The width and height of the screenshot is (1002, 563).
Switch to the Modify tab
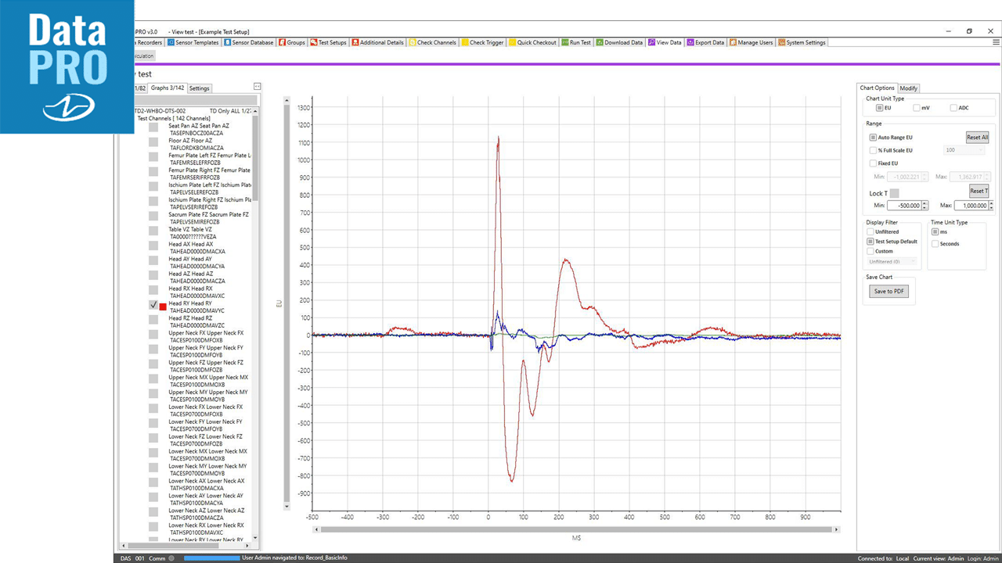908,88
